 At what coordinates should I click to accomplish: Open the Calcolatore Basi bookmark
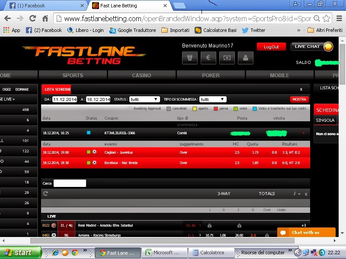click(215, 30)
